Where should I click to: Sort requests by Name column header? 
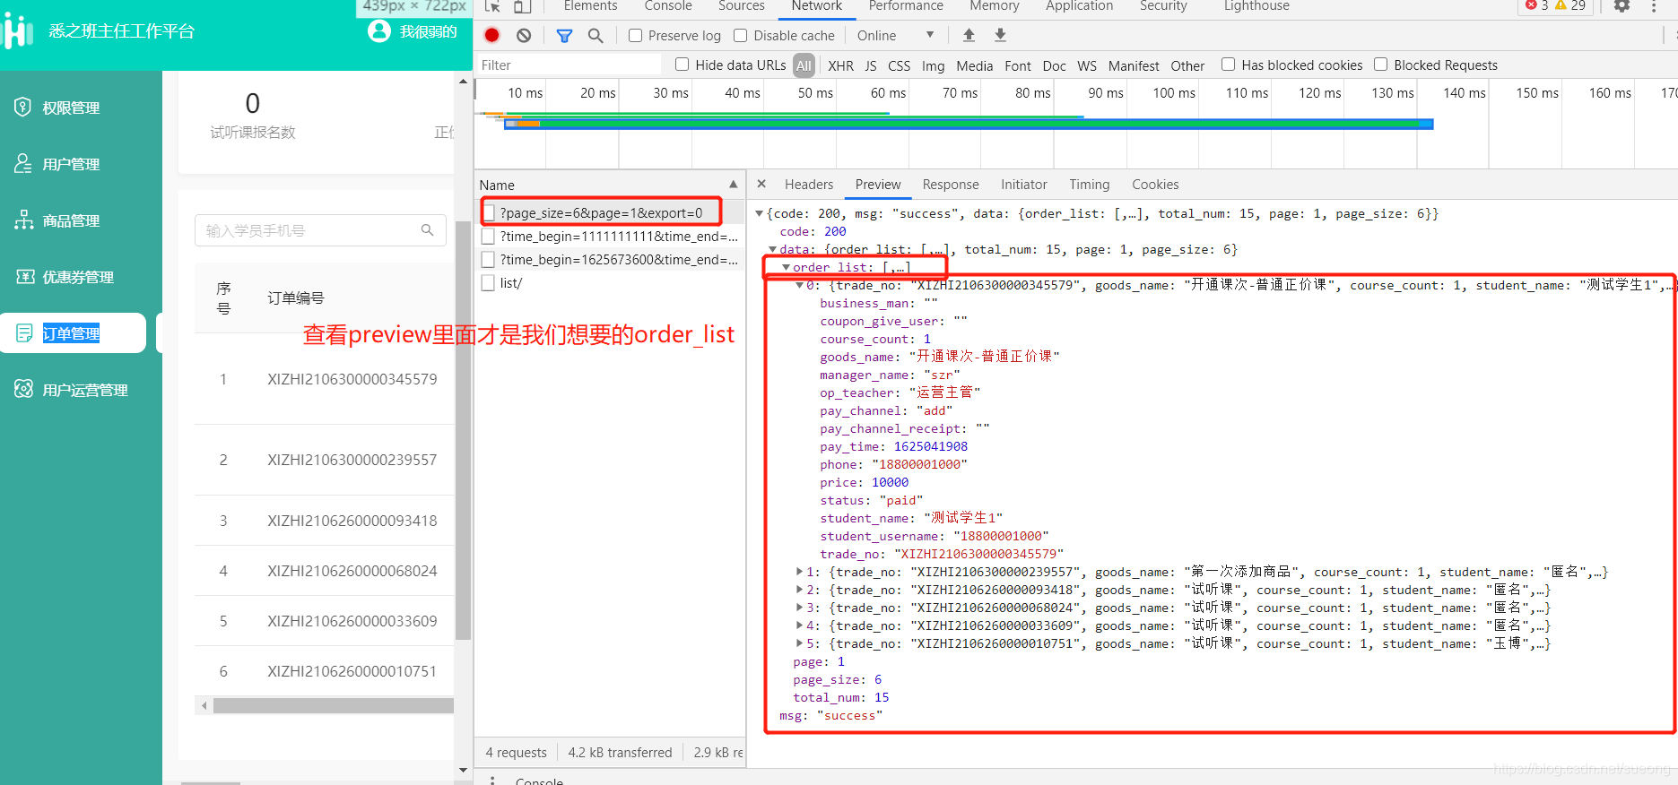[x=610, y=185]
